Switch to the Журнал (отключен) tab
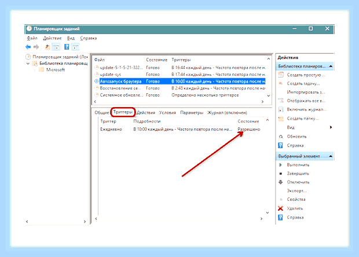This screenshot has width=359, height=257. pyautogui.click(x=227, y=113)
